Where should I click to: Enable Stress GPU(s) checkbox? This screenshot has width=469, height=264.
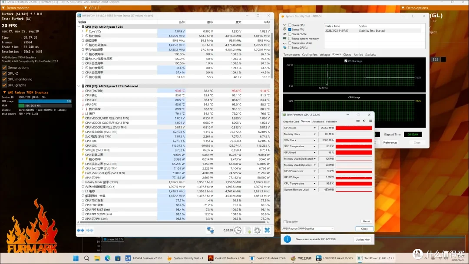[290, 47]
